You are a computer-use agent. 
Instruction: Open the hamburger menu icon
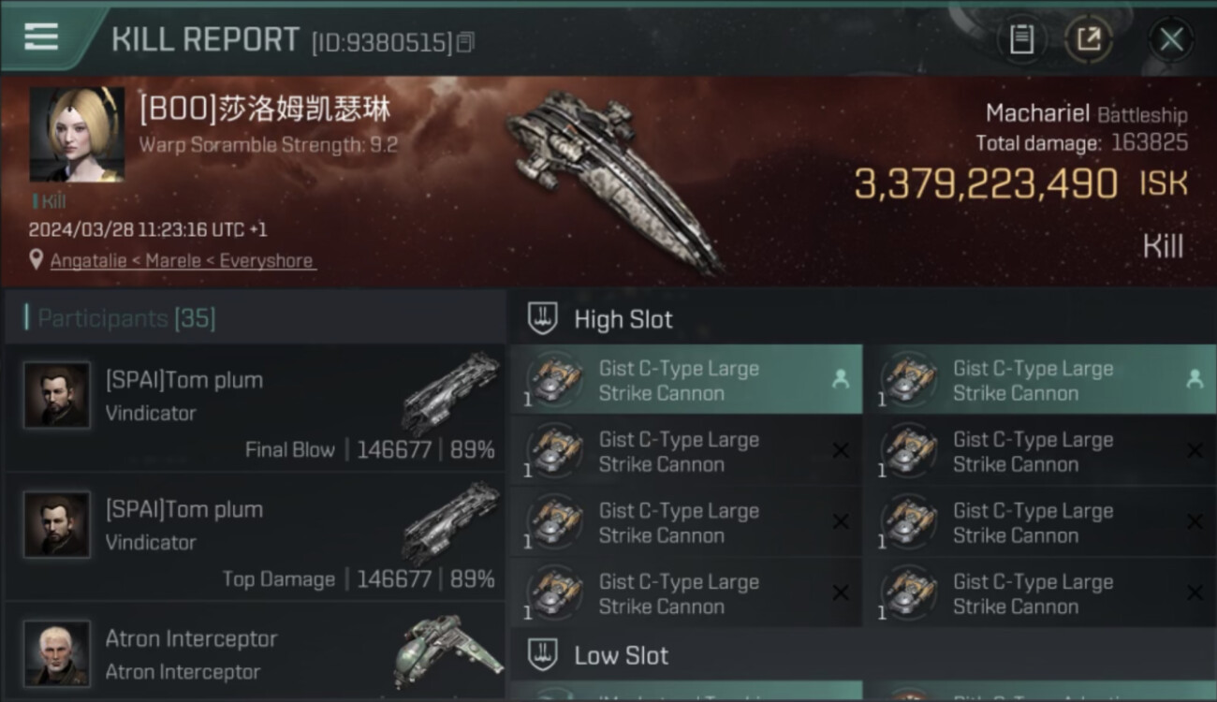tap(41, 37)
